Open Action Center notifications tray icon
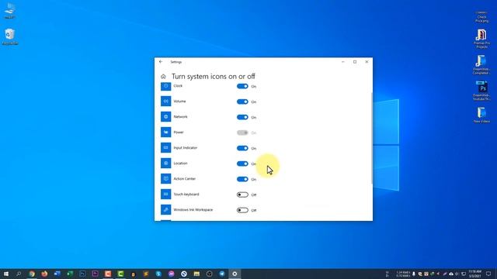Viewport: 497px width, 279px height. (x=488, y=274)
